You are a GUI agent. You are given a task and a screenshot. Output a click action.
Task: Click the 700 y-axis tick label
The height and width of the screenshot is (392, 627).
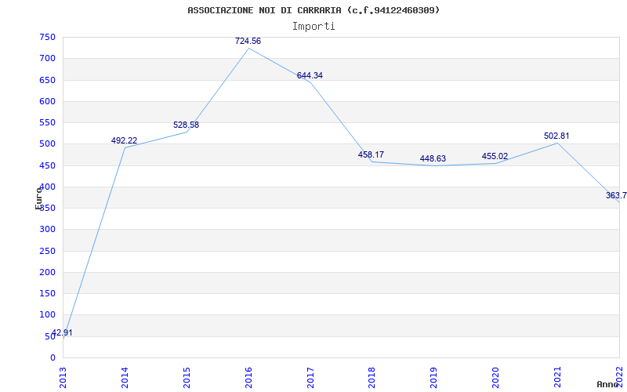(47, 58)
